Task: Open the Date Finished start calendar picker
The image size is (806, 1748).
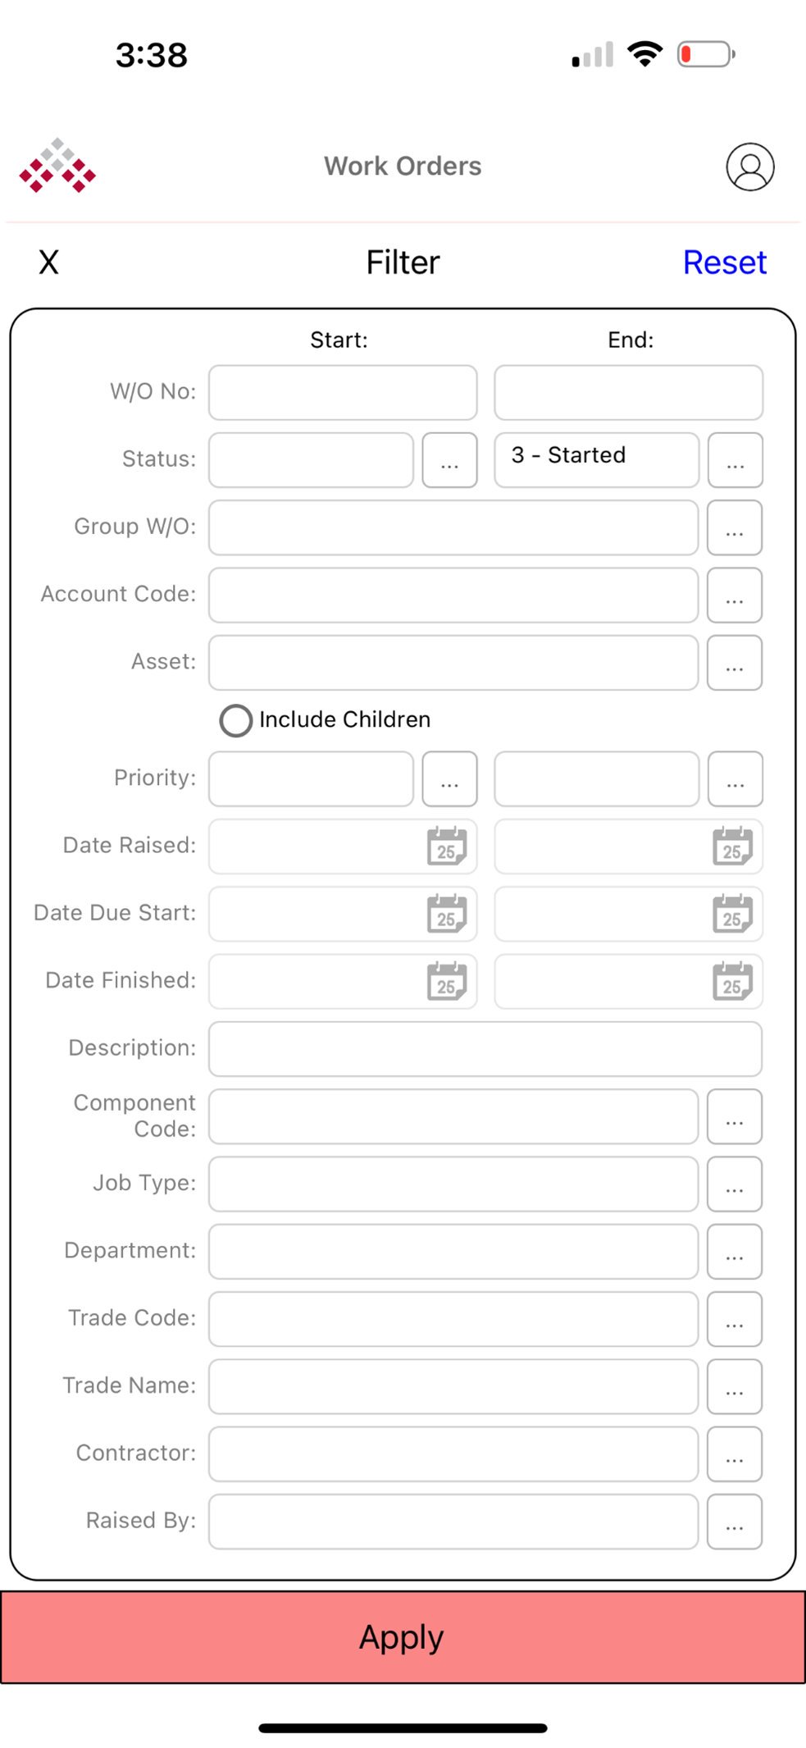Action: (x=447, y=981)
